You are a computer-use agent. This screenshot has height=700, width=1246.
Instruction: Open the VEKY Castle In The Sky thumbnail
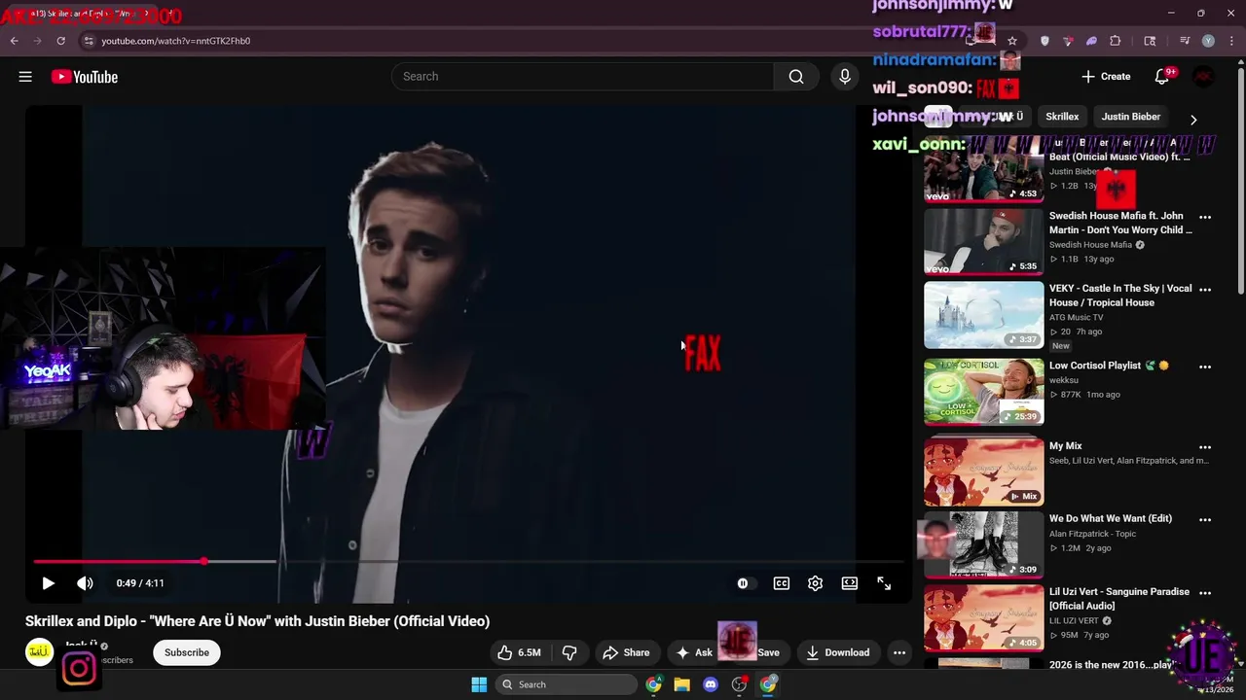[983, 315]
